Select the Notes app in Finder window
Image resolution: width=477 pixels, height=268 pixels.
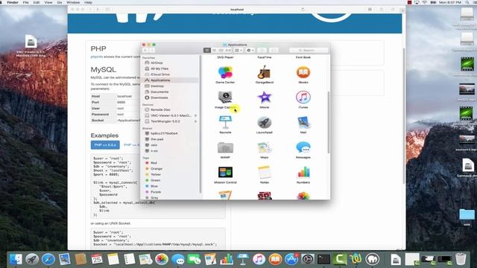tap(264, 173)
